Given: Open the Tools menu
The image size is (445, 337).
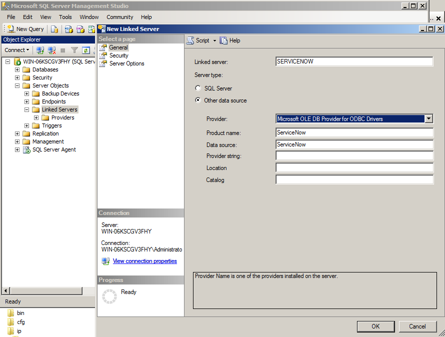Looking at the screenshot, I should pos(65,17).
